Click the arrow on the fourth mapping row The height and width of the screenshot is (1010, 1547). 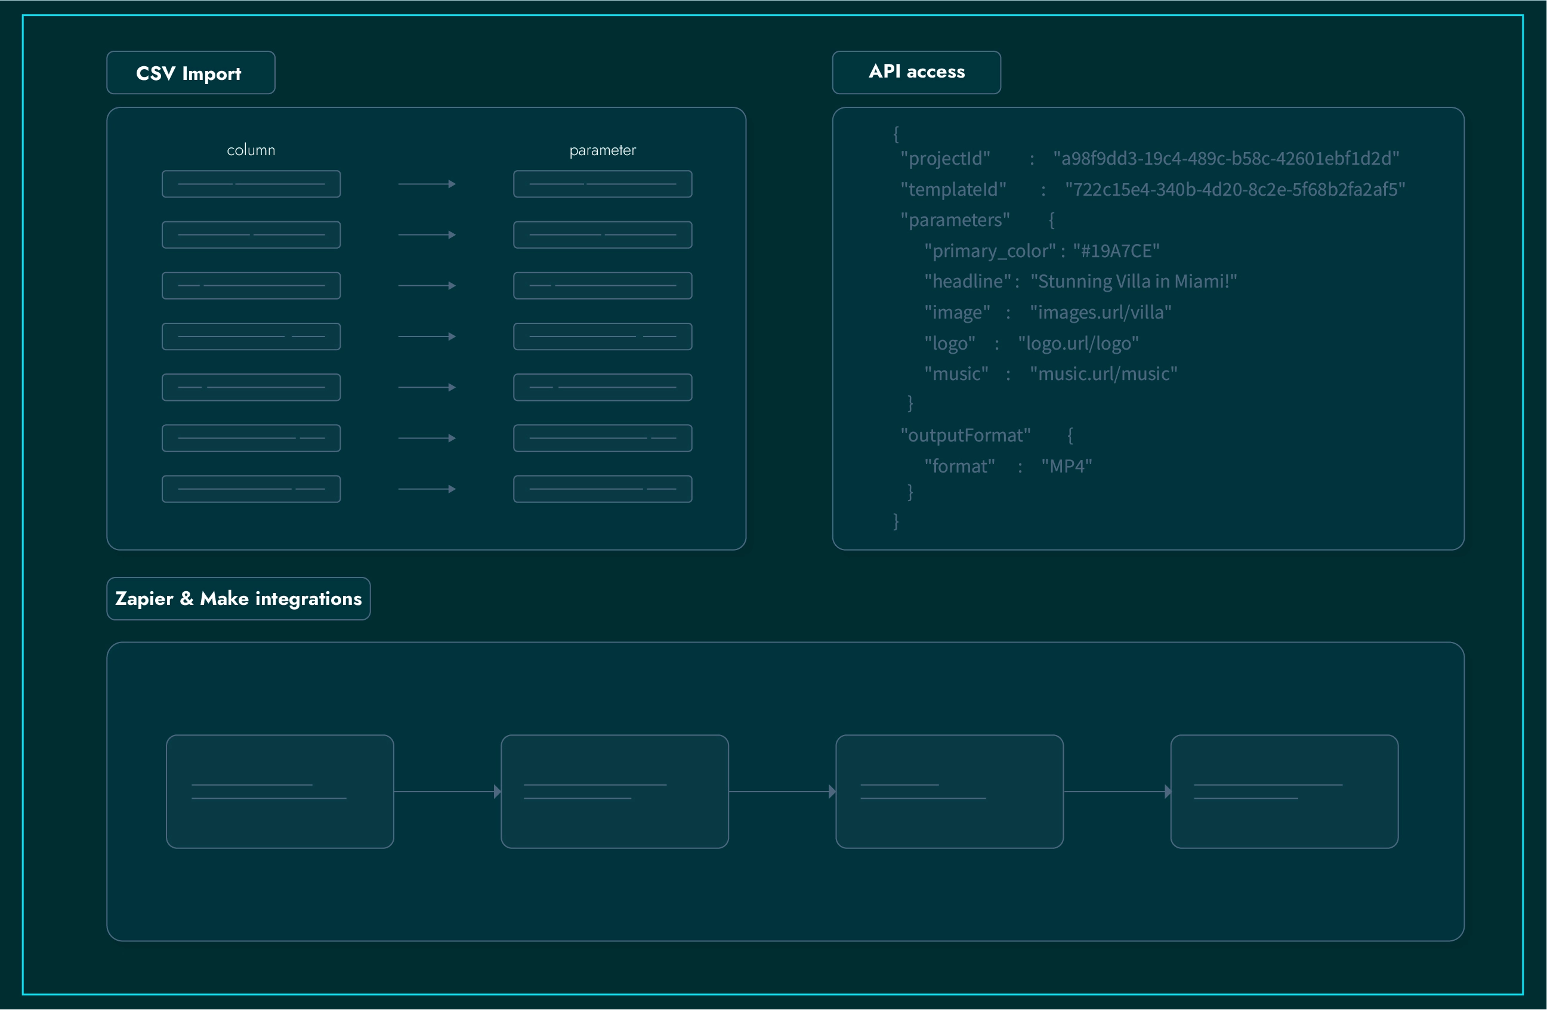pos(427,336)
